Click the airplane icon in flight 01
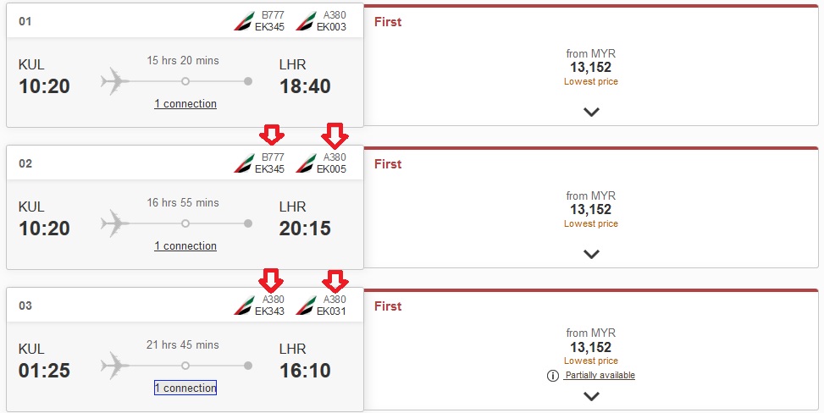 [x=115, y=82]
